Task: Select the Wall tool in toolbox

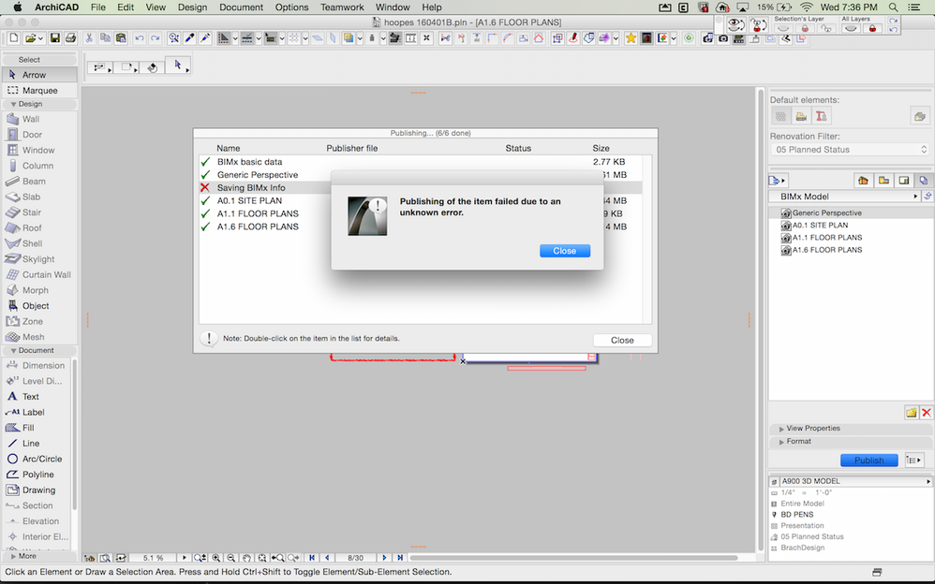Action: 39,119
